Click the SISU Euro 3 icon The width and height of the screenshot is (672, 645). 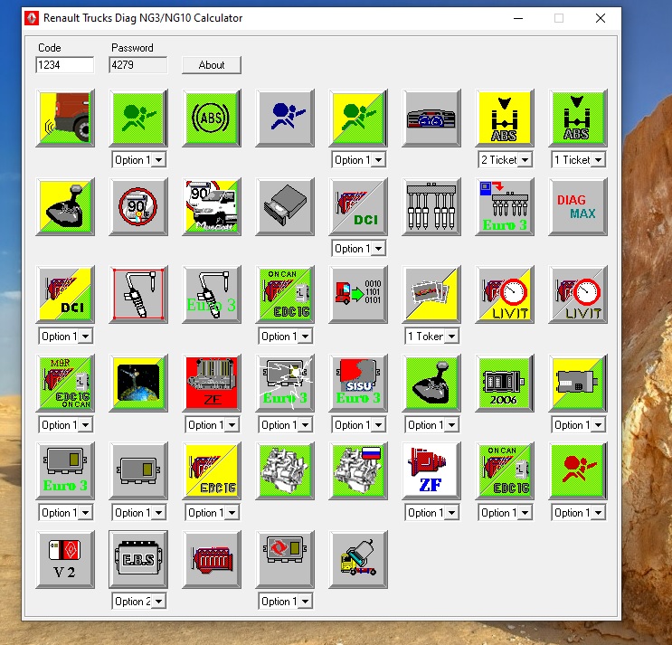(358, 383)
